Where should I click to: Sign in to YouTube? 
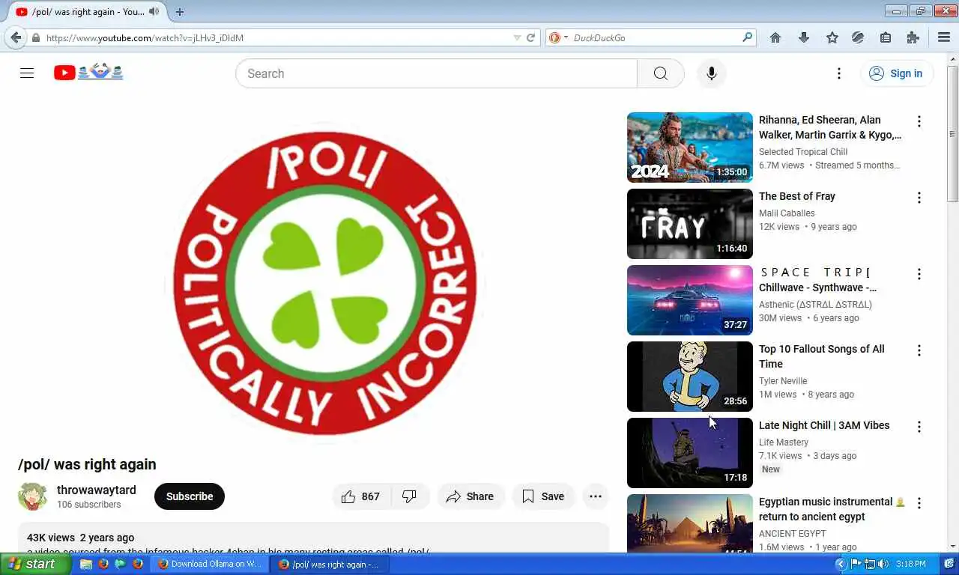tap(896, 73)
